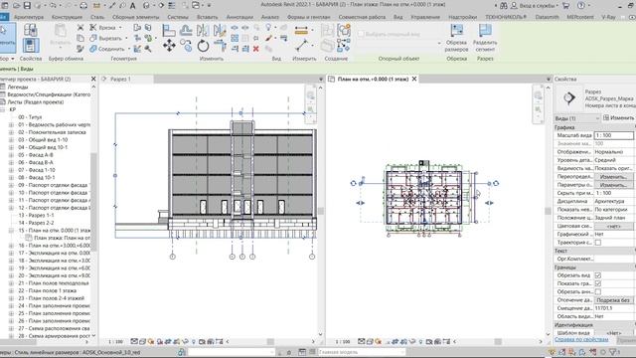
Task: Select the Text 'A' tool in quick access toolbar
Action: pyautogui.click(x=132, y=6)
